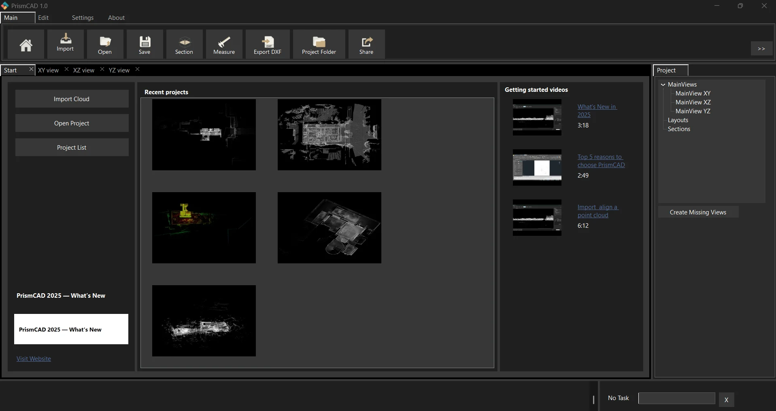Close the XZ view tab
This screenshot has width=776, height=411.
pyautogui.click(x=102, y=69)
